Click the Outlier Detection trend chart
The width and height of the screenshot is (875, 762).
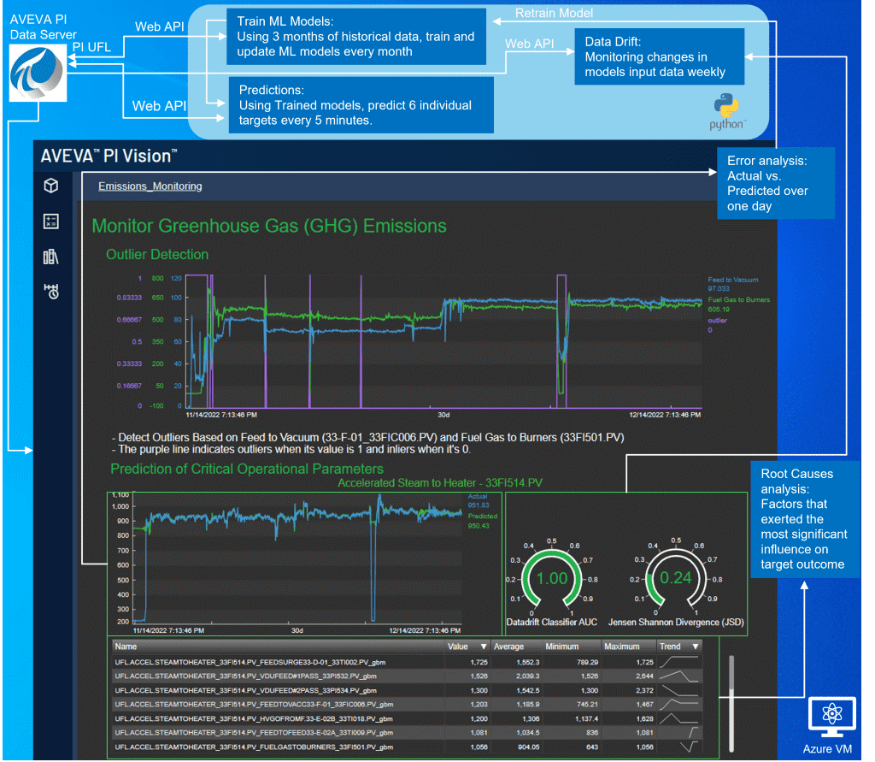[x=443, y=341]
